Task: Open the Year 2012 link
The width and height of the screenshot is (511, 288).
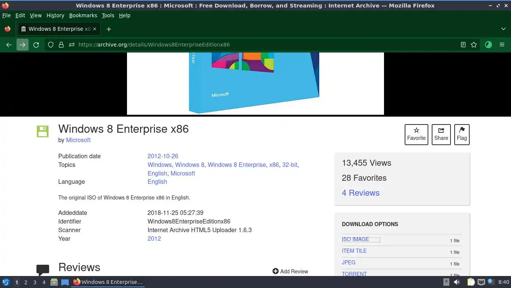Action: click(154, 238)
